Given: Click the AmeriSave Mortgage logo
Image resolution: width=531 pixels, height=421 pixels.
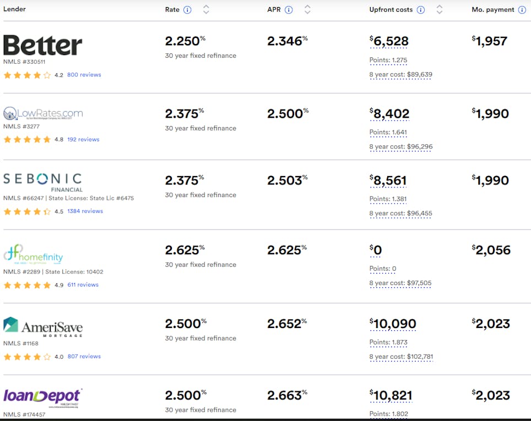Looking at the screenshot, I should click(43, 327).
